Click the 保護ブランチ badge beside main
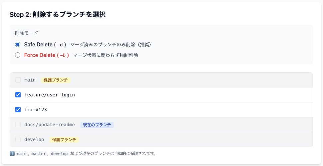This screenshot has width=323, height=166. [56, 80]
